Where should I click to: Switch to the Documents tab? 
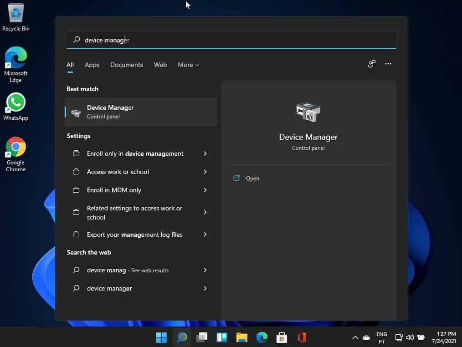pyautogui.click(x=127, y=65)
